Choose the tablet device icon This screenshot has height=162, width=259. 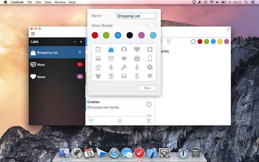point(150,58)
